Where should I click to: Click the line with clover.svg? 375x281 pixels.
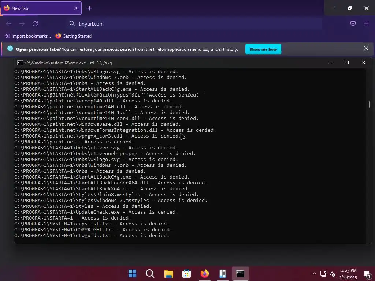[96, 148]
